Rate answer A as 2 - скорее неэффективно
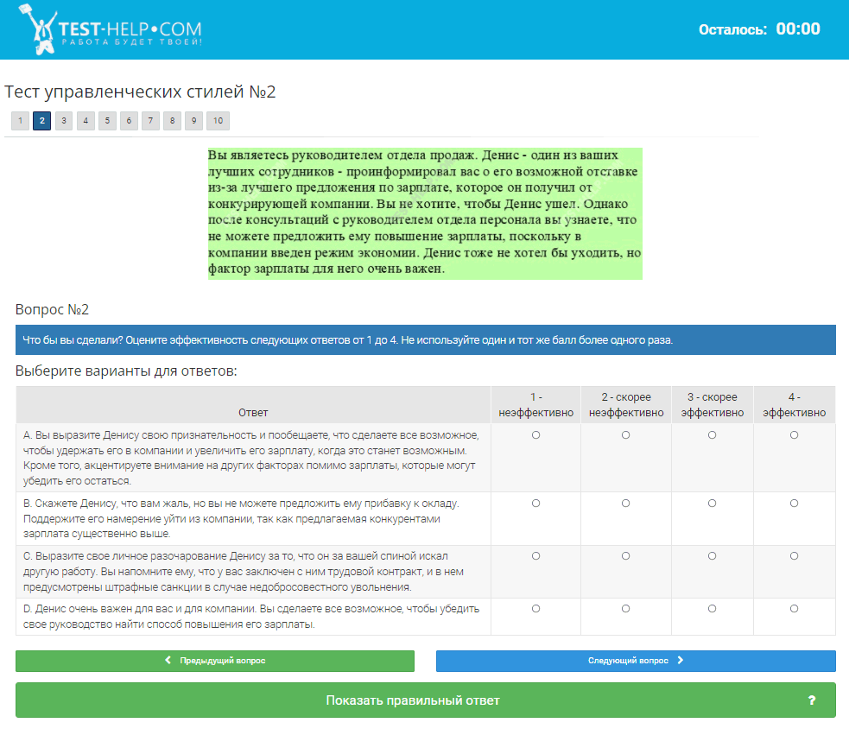The image size is (849, 735). pyautogui.click(x=626, y=435)
